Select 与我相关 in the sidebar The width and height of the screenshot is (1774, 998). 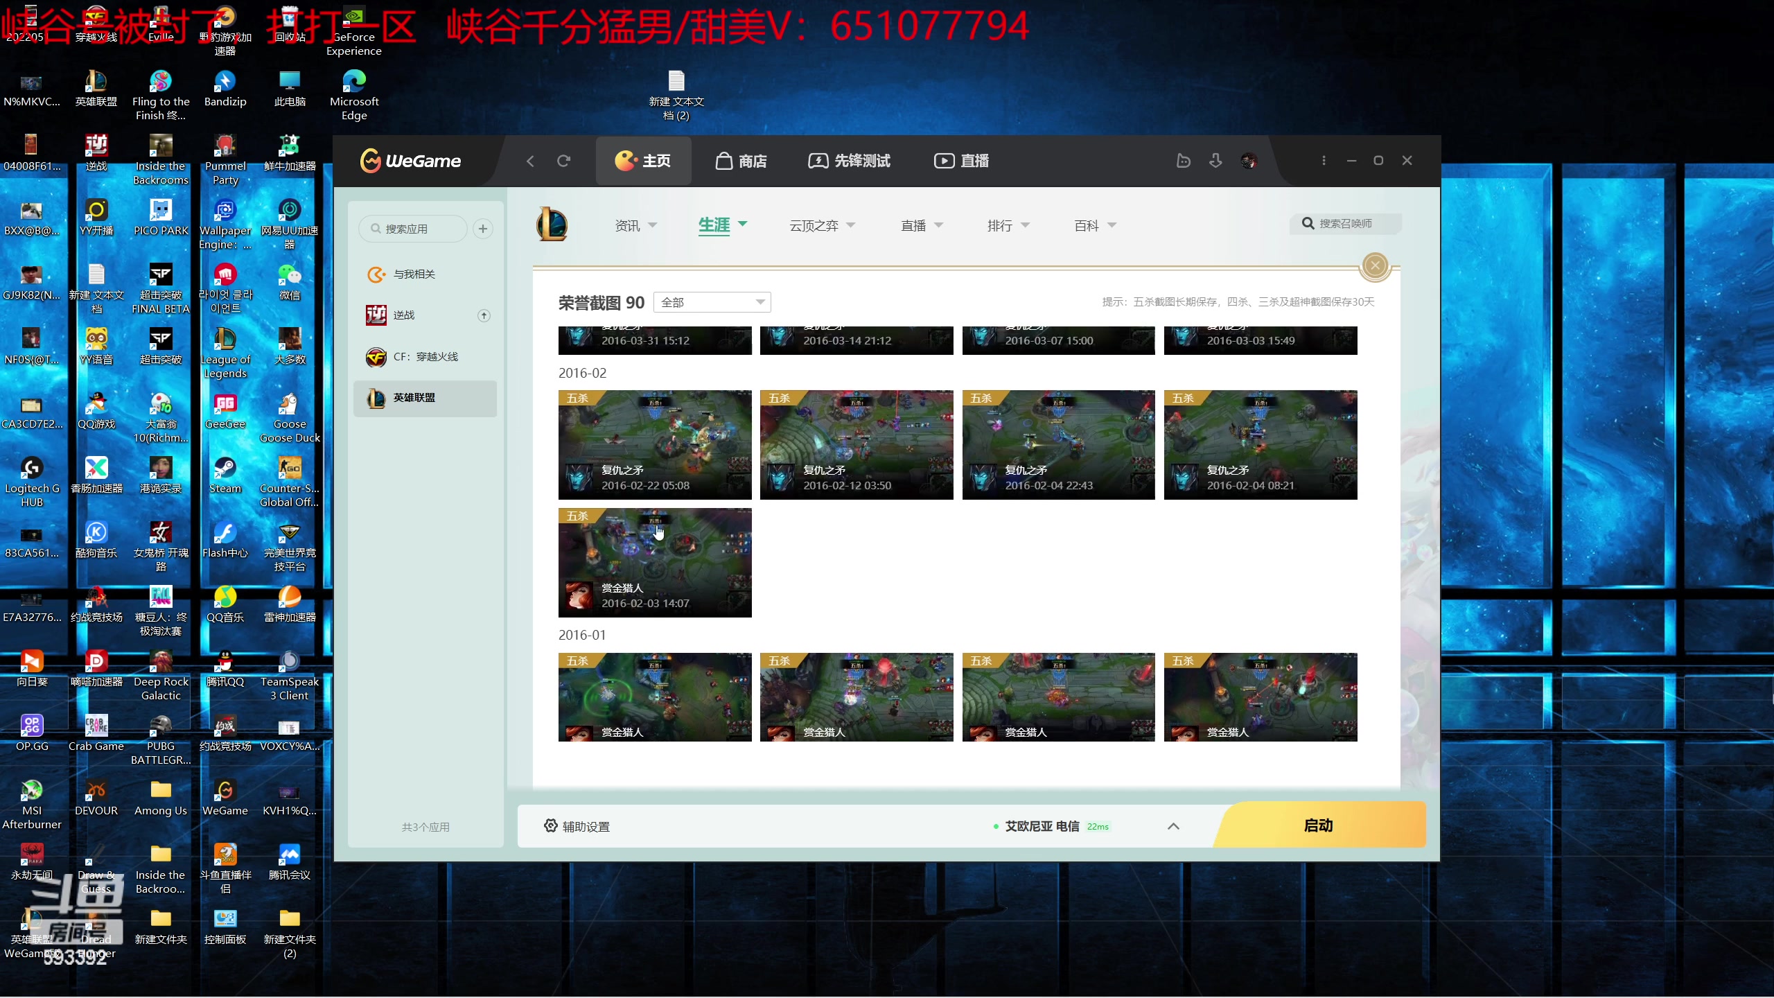click(x=425, y=274)
